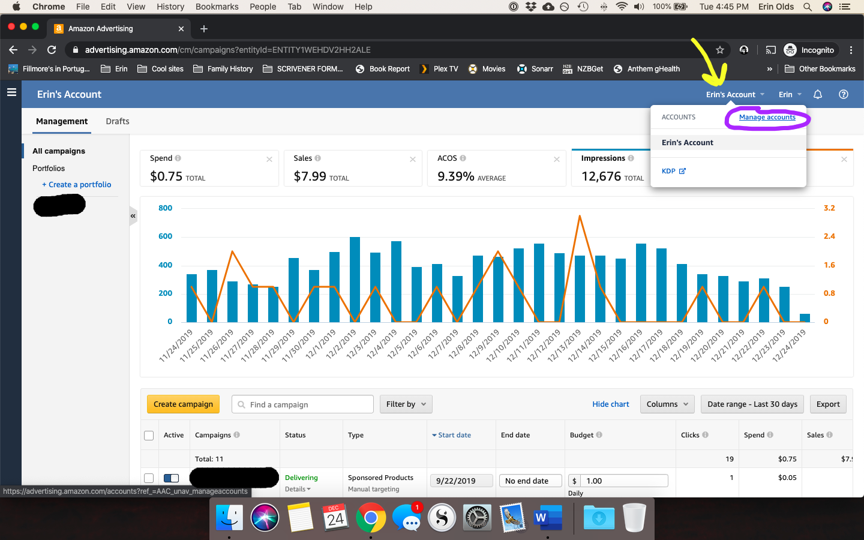This screenshot has height=540, width=864.
Task: Toggle the first campaign active switch
Action: 171,478
